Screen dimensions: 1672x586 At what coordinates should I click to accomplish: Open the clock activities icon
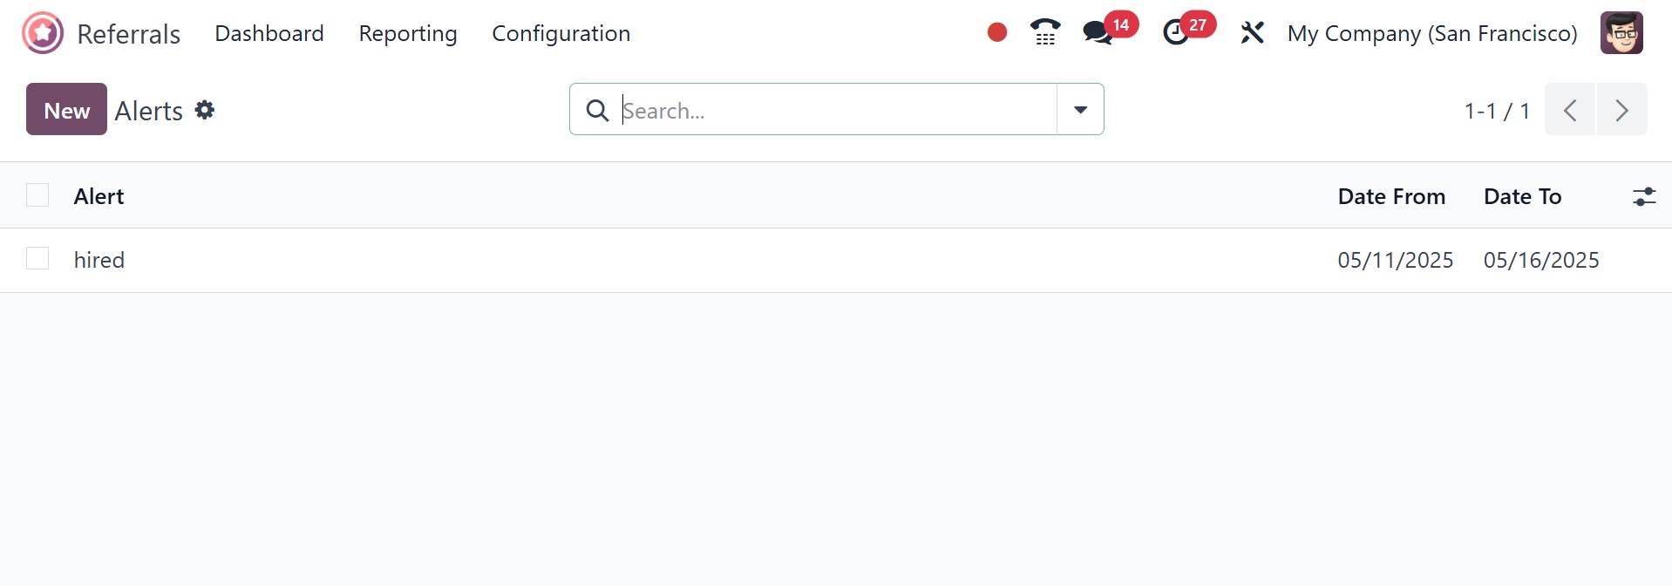coord(1176,33)
